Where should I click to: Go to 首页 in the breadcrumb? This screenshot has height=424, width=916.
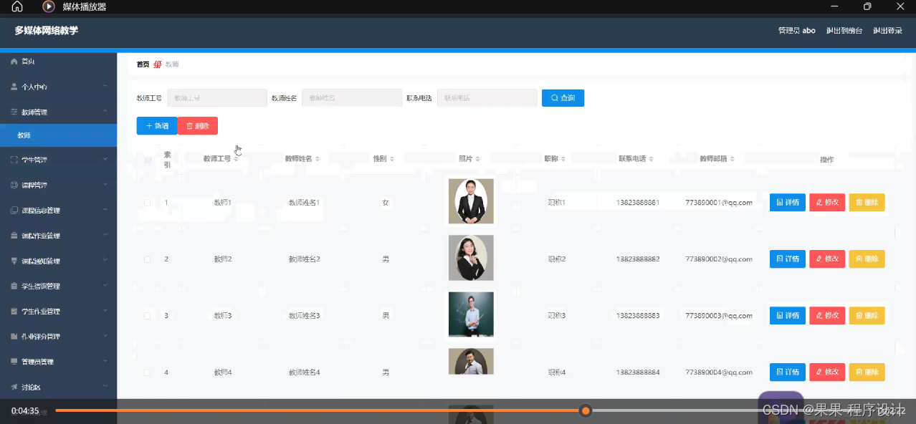point(143,64)
